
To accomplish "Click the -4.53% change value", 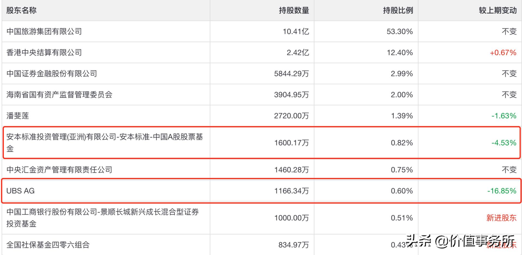I will tap(504, 143).
